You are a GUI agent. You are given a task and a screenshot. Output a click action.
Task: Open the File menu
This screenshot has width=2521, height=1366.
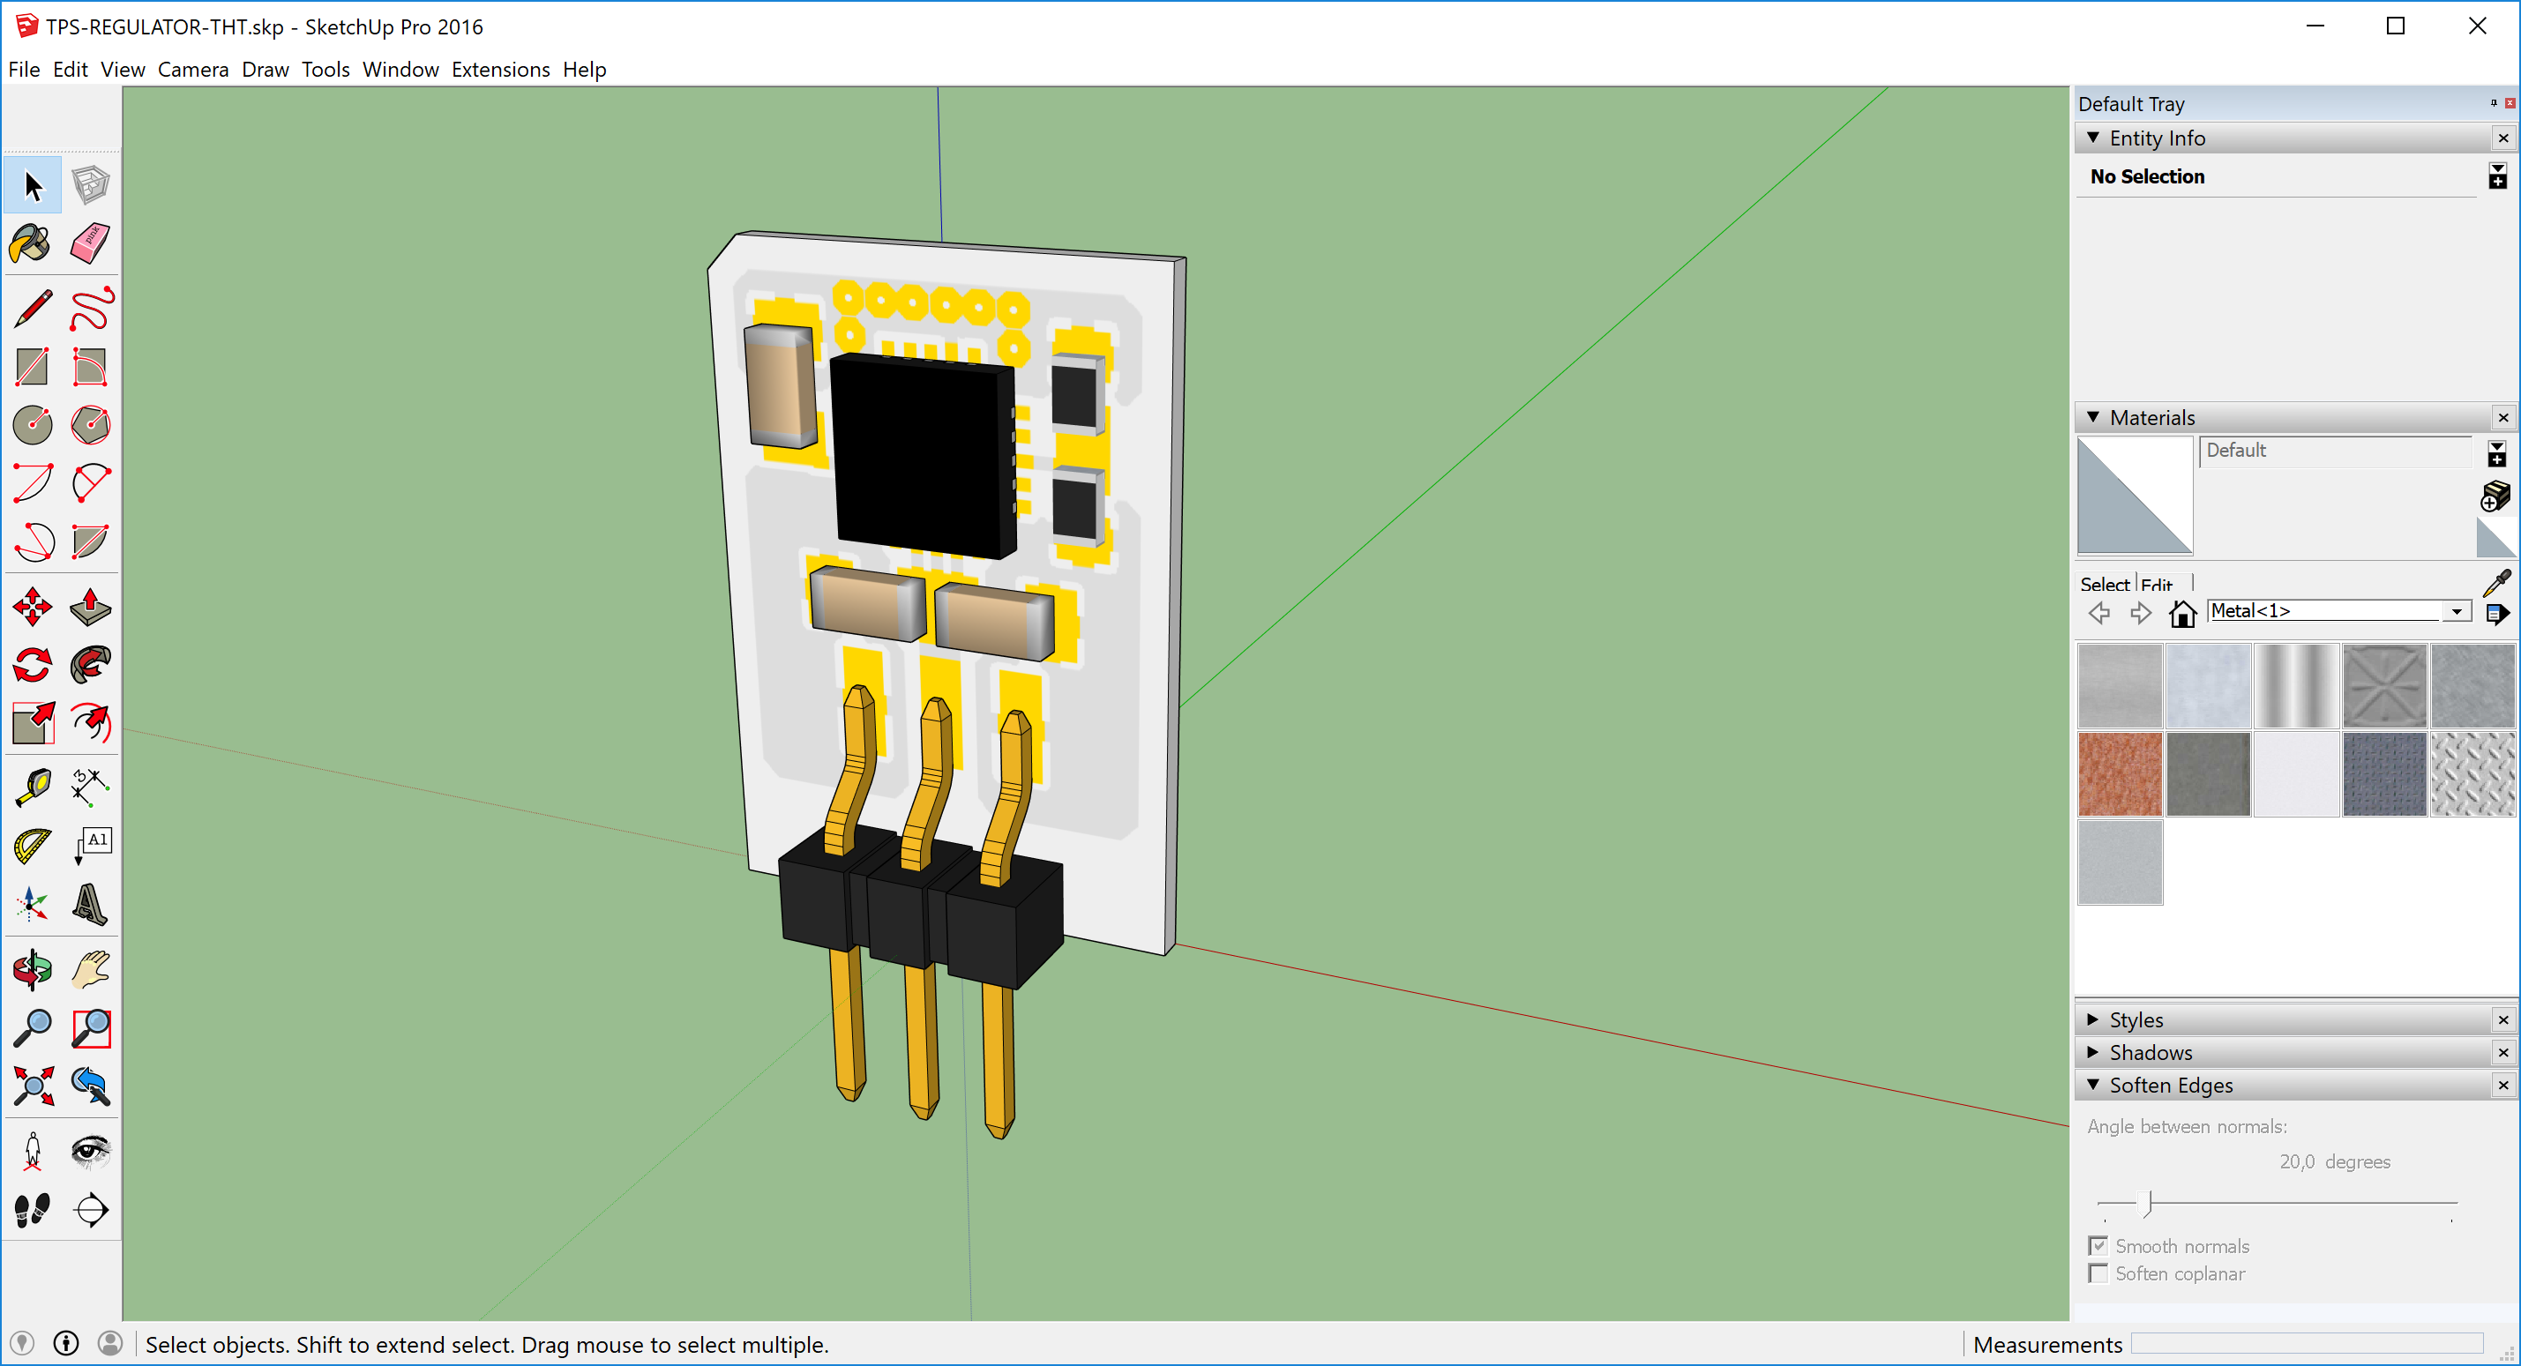[24, 70]
